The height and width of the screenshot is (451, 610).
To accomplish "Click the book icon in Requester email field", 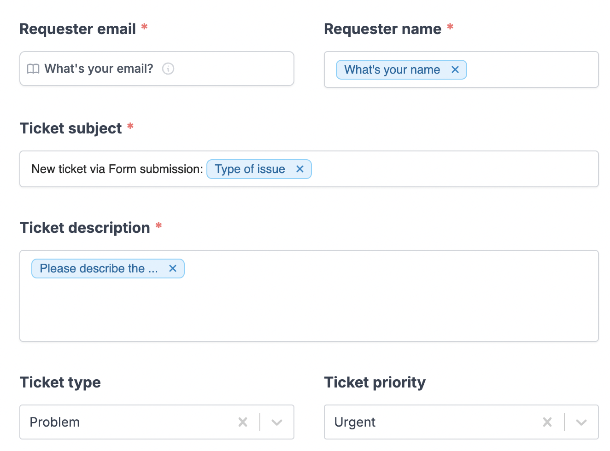I will pos(33,69).
